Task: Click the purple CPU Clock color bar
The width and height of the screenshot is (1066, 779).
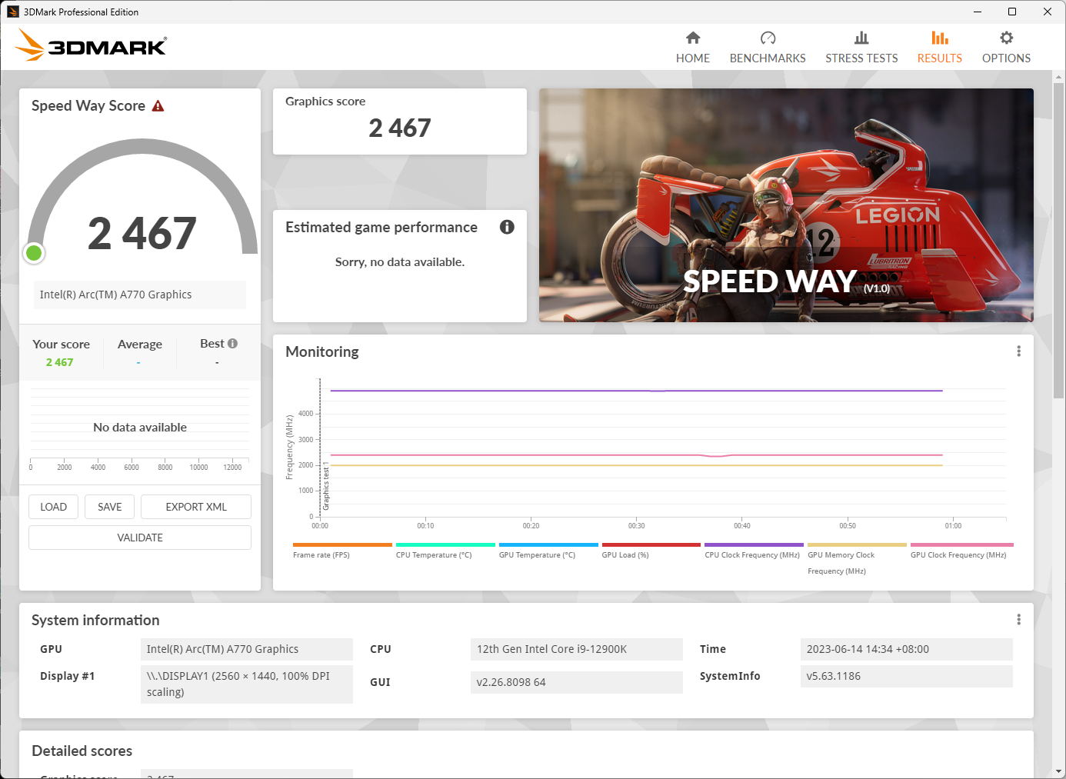Action: tap(755, 544)
